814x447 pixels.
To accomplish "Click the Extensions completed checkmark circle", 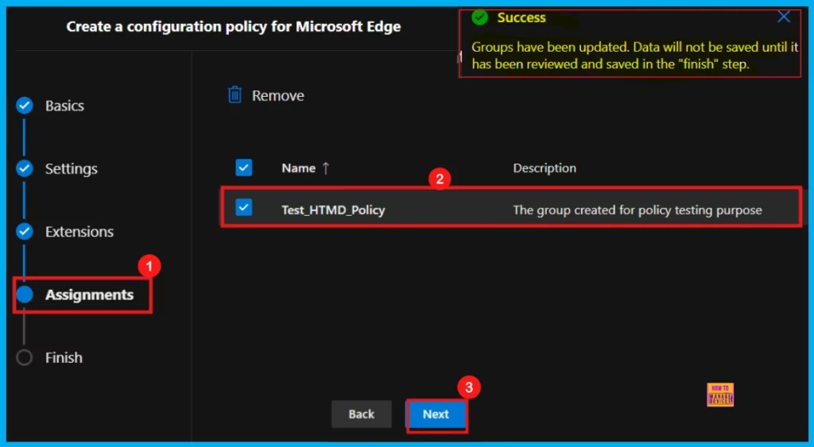I will (25, 231).
